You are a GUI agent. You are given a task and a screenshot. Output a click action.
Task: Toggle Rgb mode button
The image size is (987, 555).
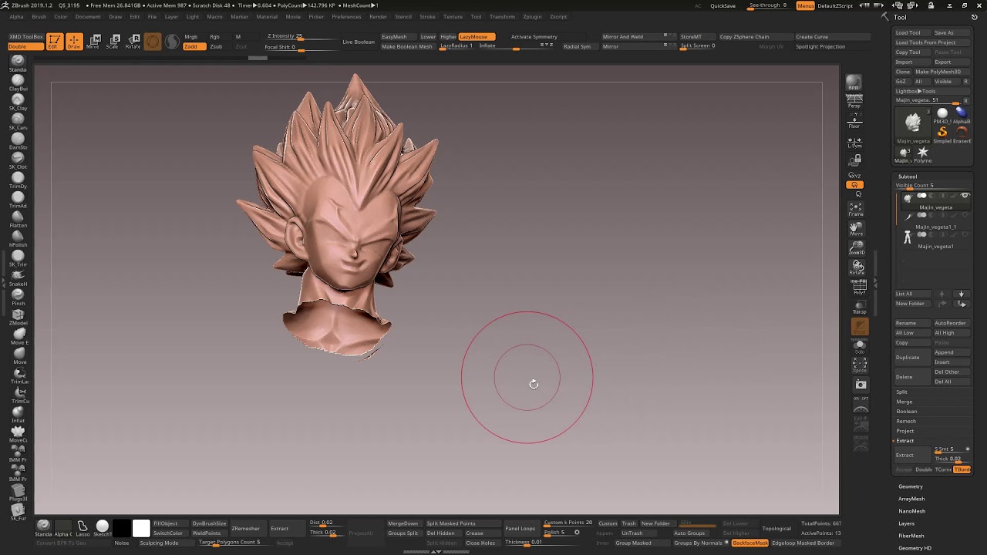(215, 37)
